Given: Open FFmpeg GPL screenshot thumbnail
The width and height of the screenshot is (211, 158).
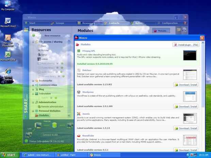Looking at the screenshot, I should (x=190, y=55).
